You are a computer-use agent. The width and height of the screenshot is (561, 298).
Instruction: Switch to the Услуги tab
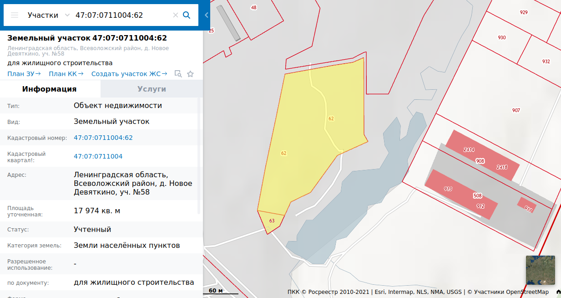[152, 89]
